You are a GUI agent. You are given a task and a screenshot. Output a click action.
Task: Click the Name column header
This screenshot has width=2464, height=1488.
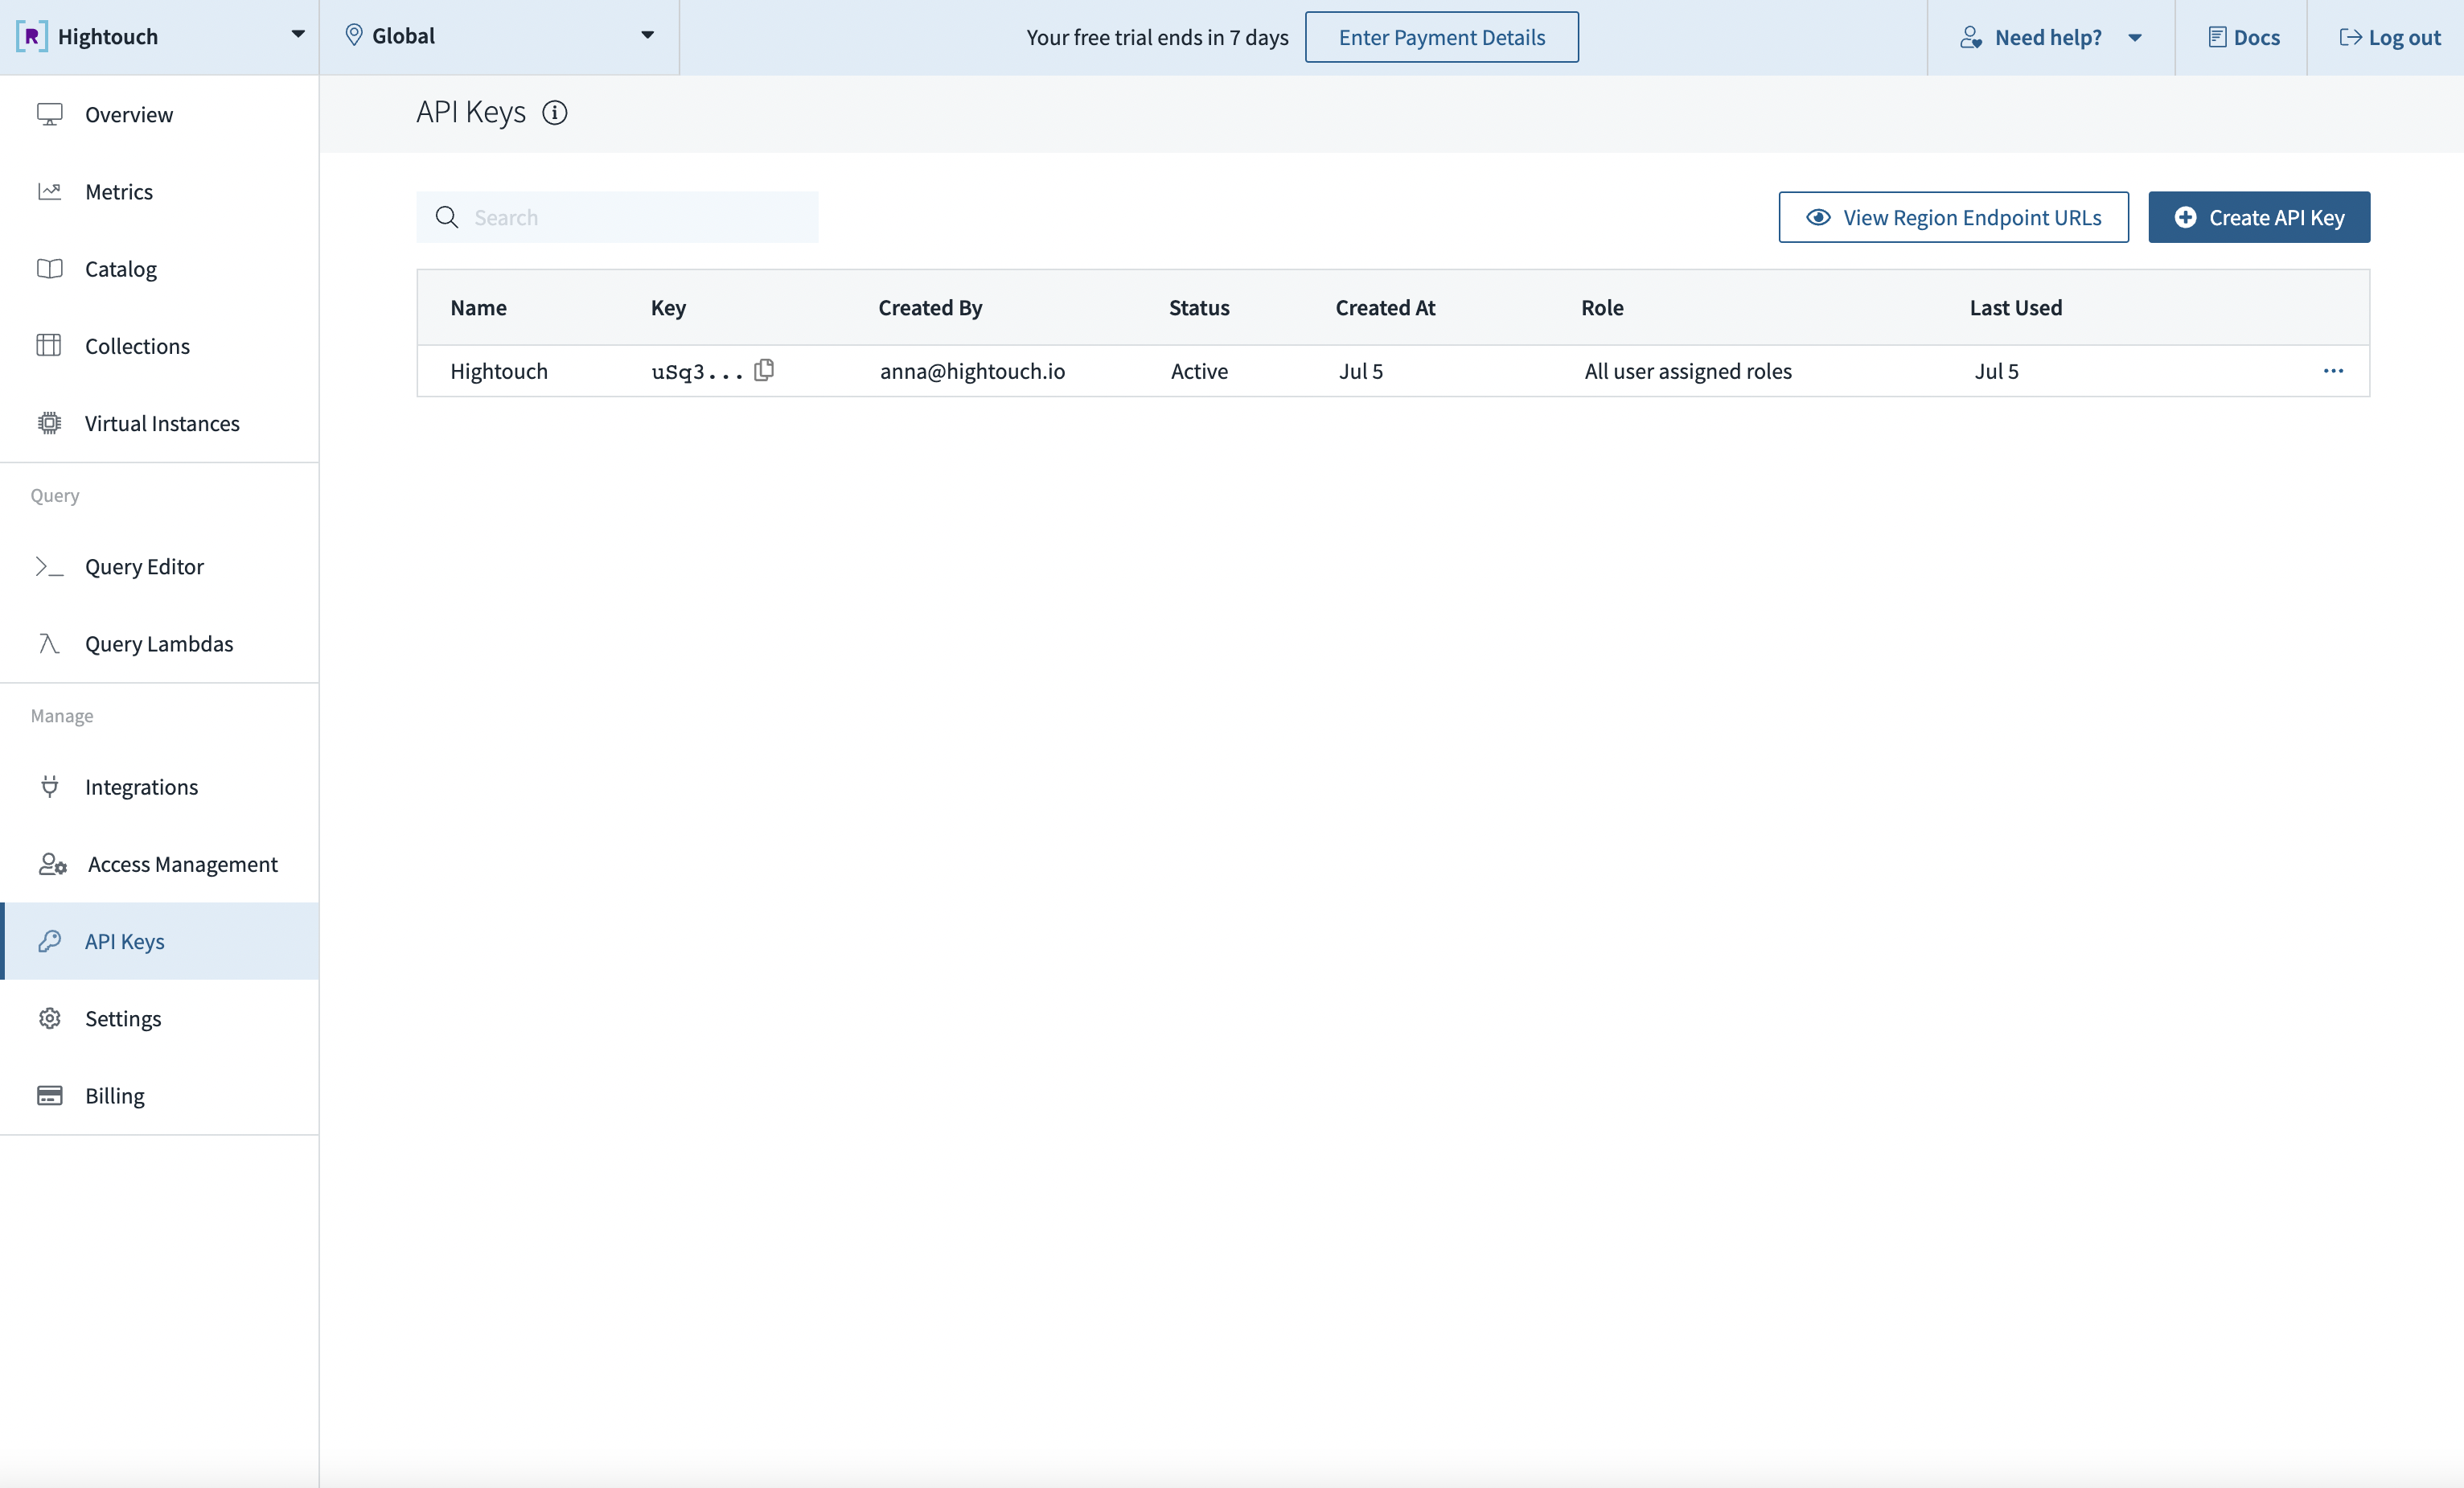point(478,307)
